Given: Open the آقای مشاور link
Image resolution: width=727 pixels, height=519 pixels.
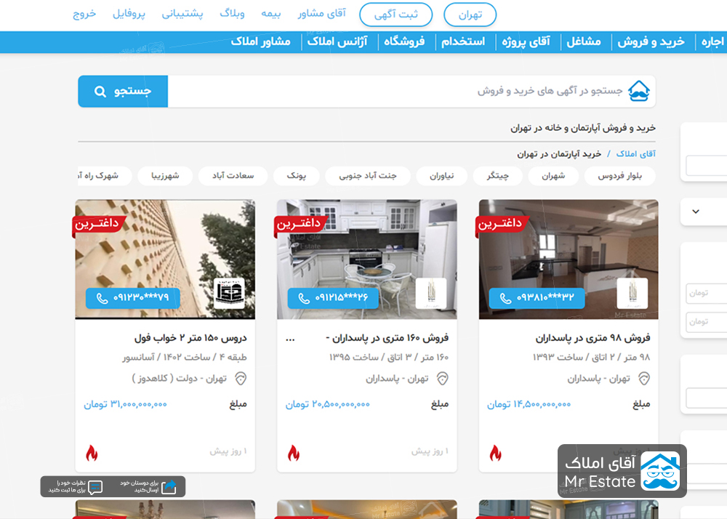Looking at the screenshot, I should coord(322,13).
